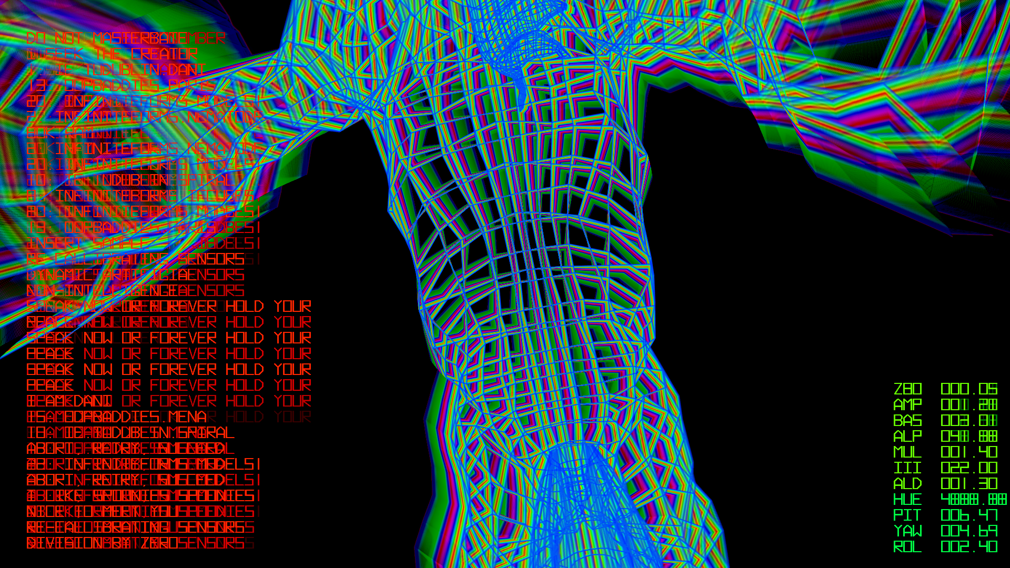1010x568 pixels.
Task: Click the ALP value readout
Action: pos(969,437)
